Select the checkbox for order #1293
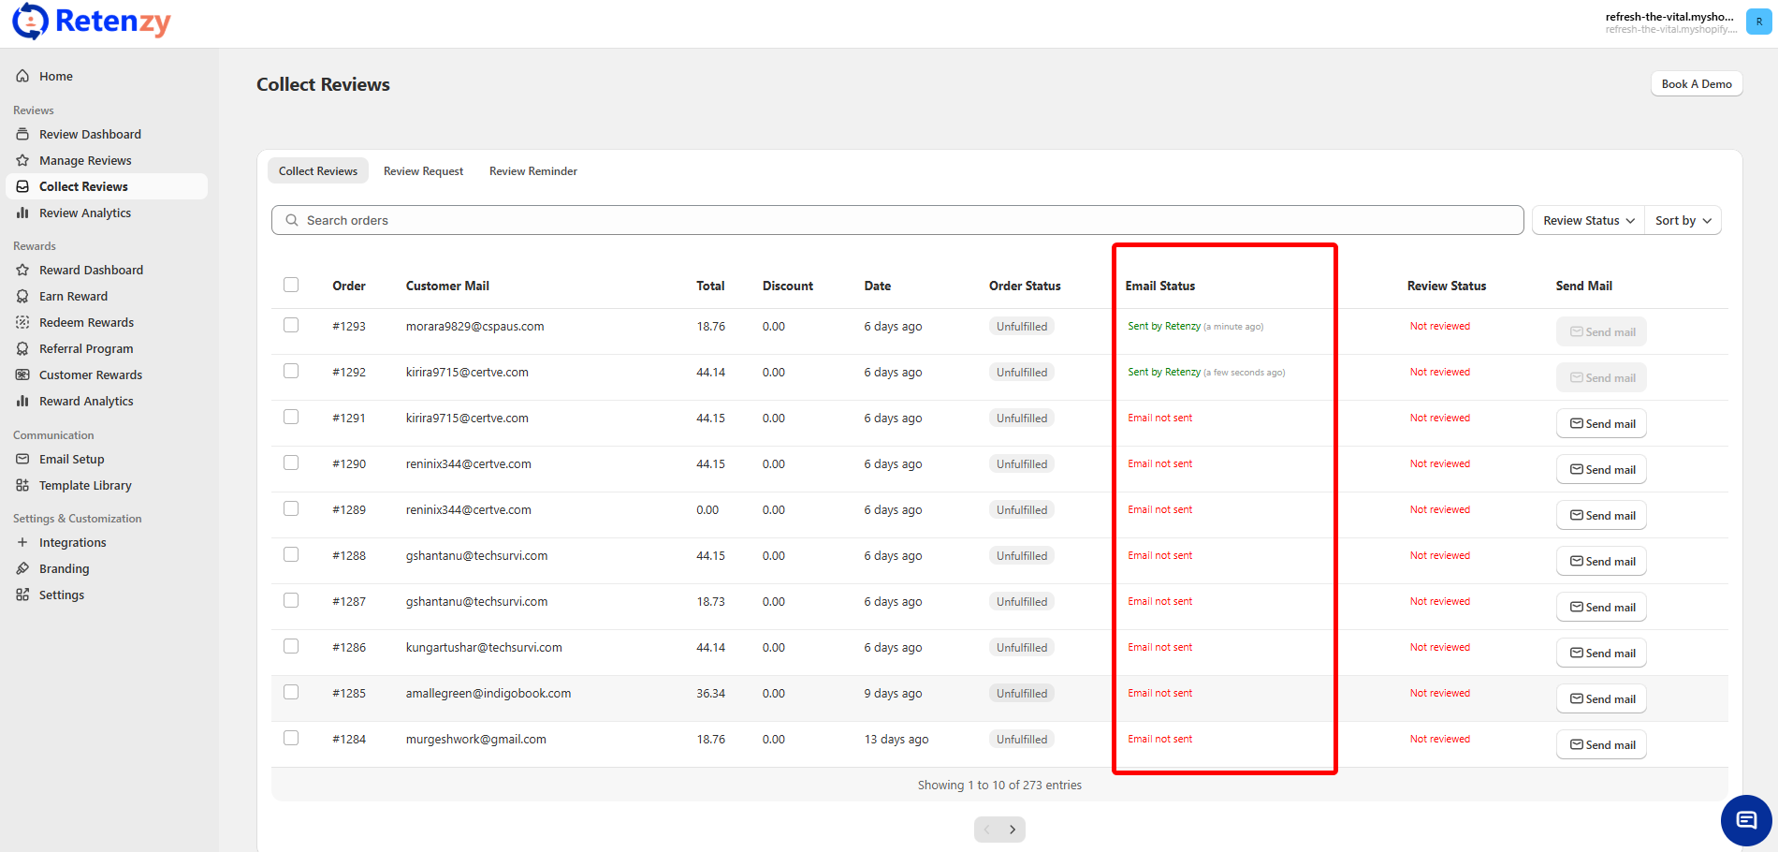1778x852 pixels. pyautogui.click(x=291, y=325)
